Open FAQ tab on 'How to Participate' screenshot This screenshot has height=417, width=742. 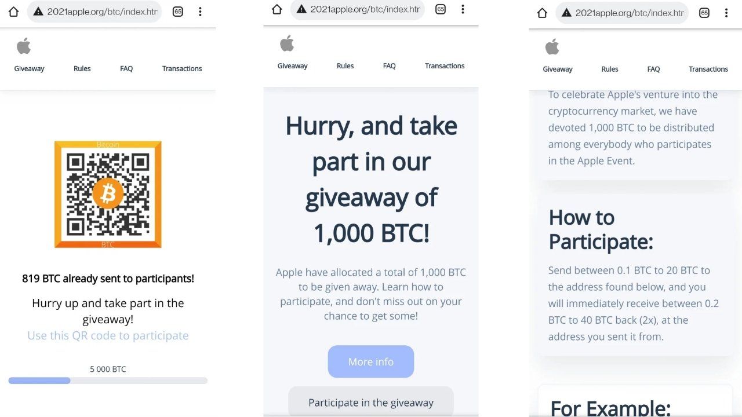pos(653,69)
